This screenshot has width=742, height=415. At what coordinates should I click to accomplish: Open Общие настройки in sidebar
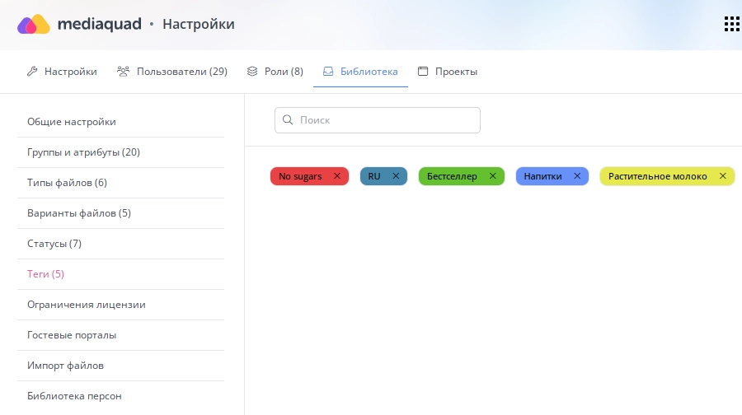coord(120,122)
